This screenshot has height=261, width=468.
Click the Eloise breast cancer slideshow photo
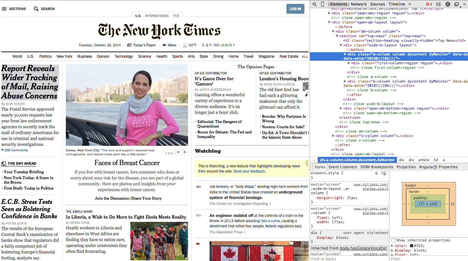[127, 105]
